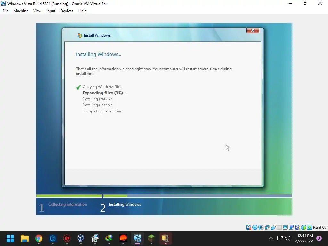Restore down the VirtualBox window
The image size is (328, 246).
pyautogui.click(x=305, y=3)
